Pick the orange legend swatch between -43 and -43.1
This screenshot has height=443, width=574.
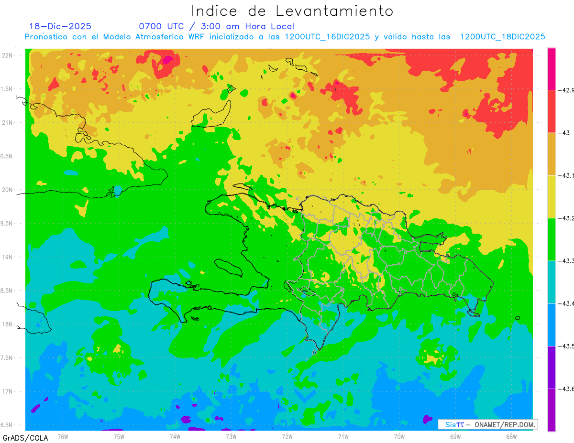pos(552,154)
